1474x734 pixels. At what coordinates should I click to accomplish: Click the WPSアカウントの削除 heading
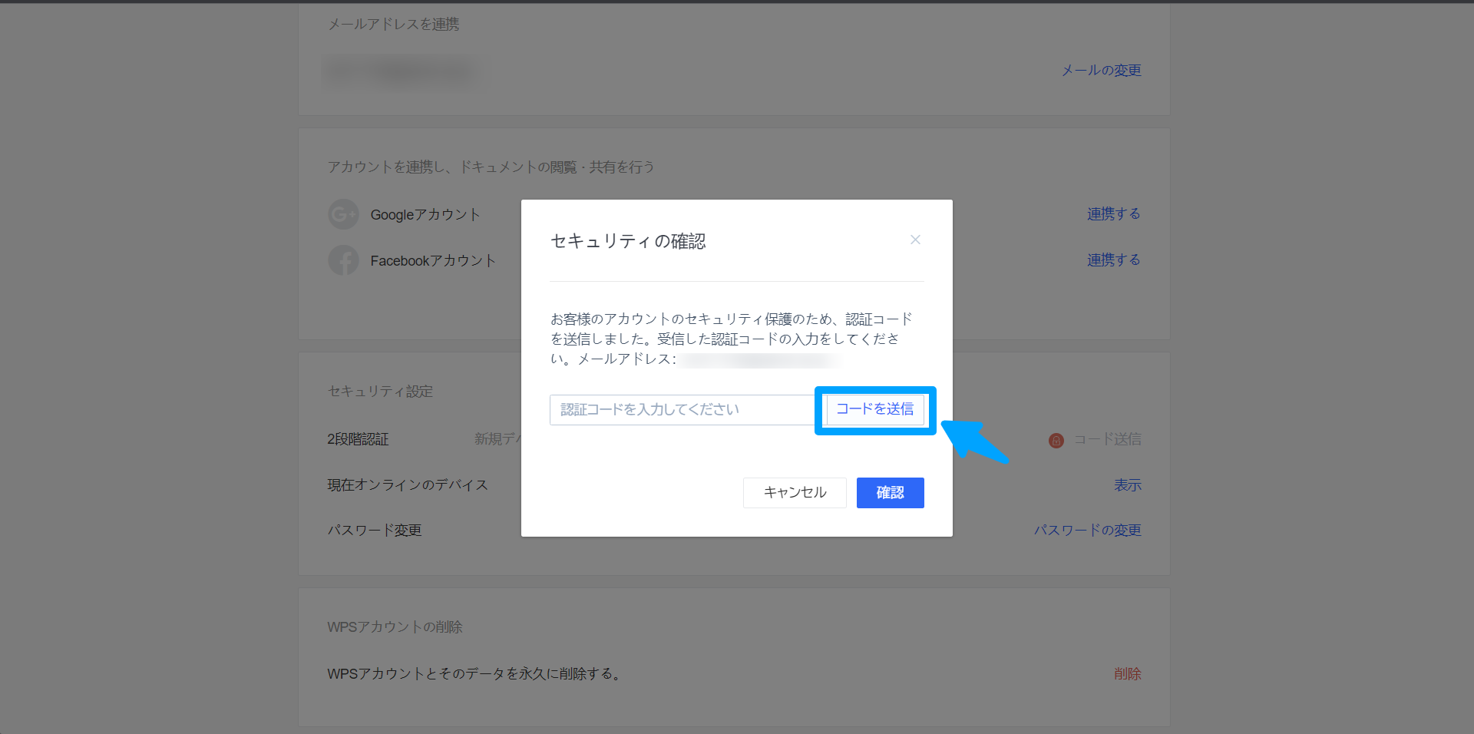pyautogui.click(x=395, y=627)
